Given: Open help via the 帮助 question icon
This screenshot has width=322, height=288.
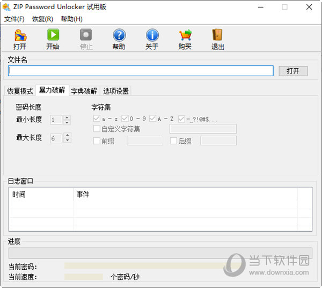Looking at the screenshot, I should click(x=119, y=35).
